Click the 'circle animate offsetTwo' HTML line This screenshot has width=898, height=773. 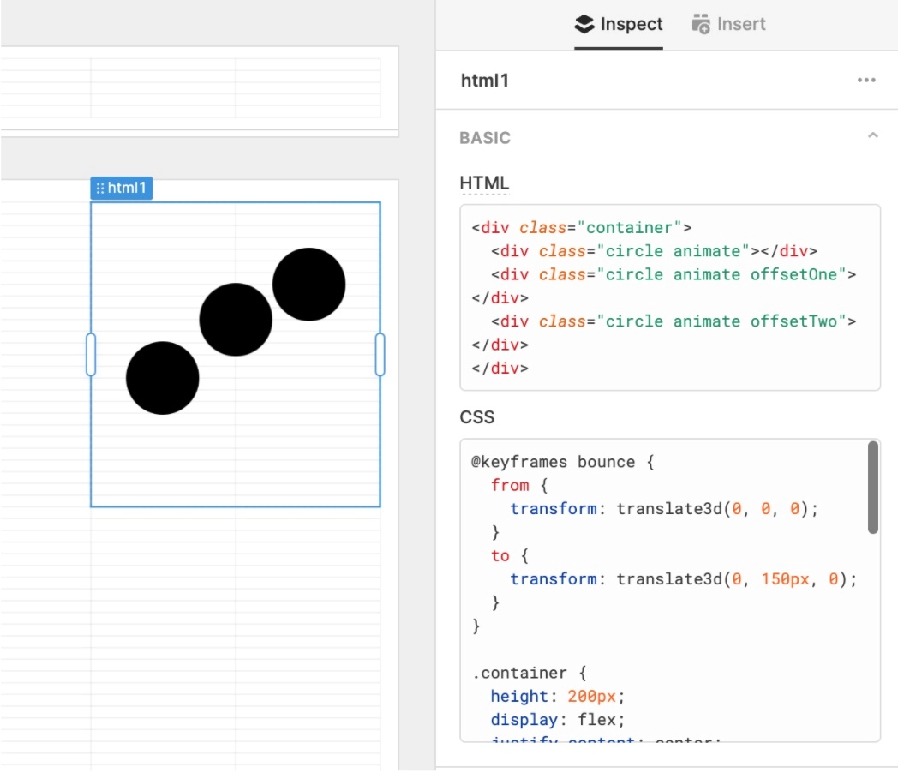point(673,321)
